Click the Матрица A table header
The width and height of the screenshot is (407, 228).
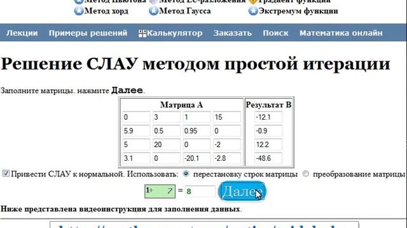pyautogui.click(x=181, y=104)
